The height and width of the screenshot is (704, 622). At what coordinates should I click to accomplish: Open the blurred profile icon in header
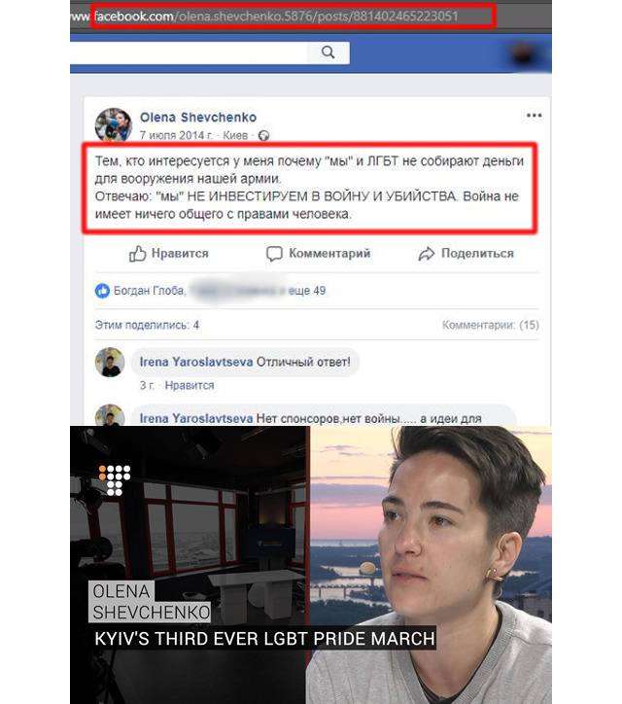point(523,54)
